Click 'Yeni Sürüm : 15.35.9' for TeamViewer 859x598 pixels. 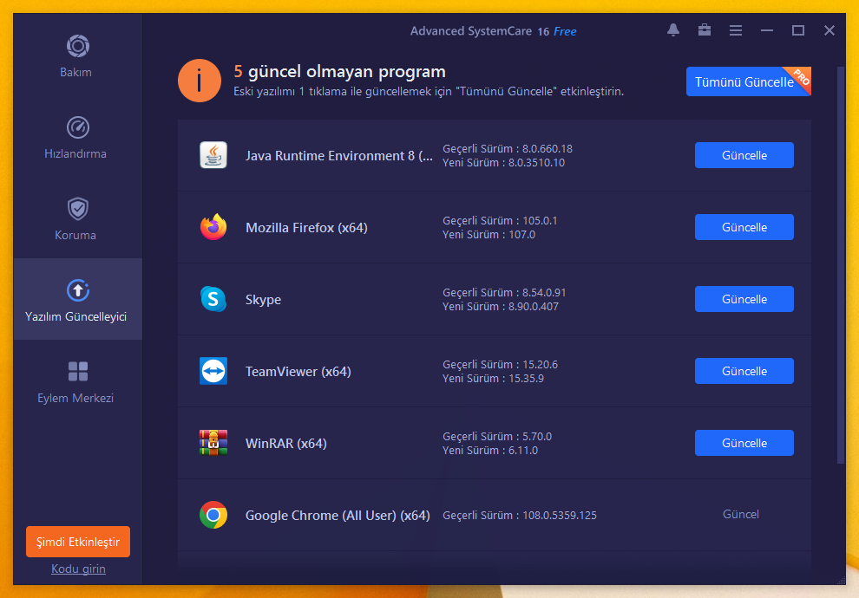pos(493,379)
